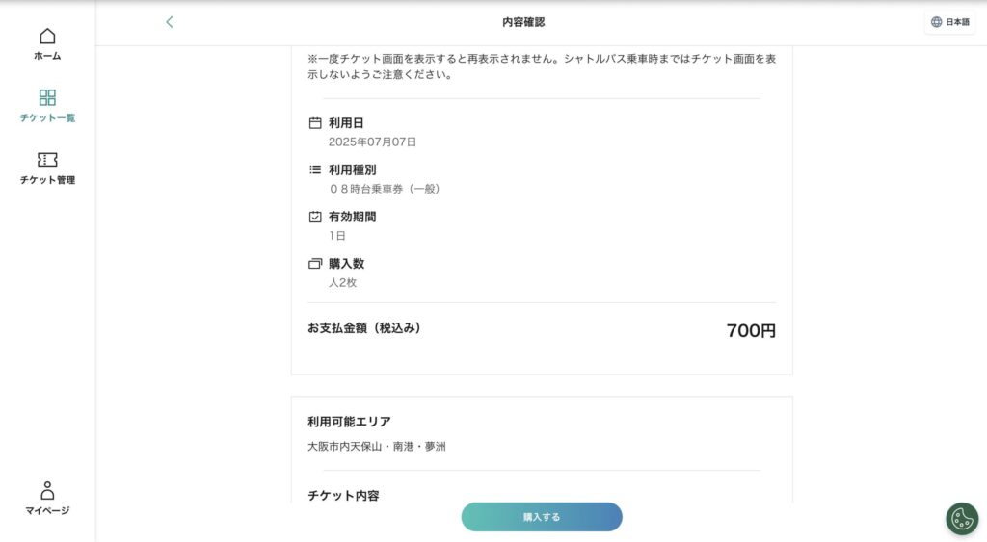Click the tickets icon beside 購入数
Viewport: 987px width, 542px height.
(x=314, y=264)
